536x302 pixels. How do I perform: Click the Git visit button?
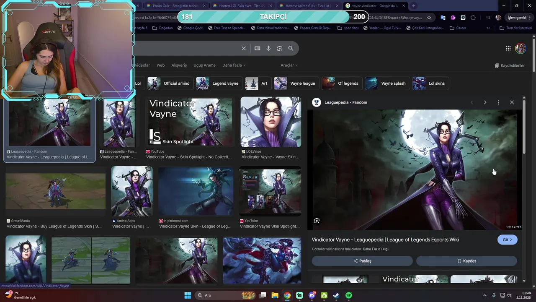click(x=508, y=240)
